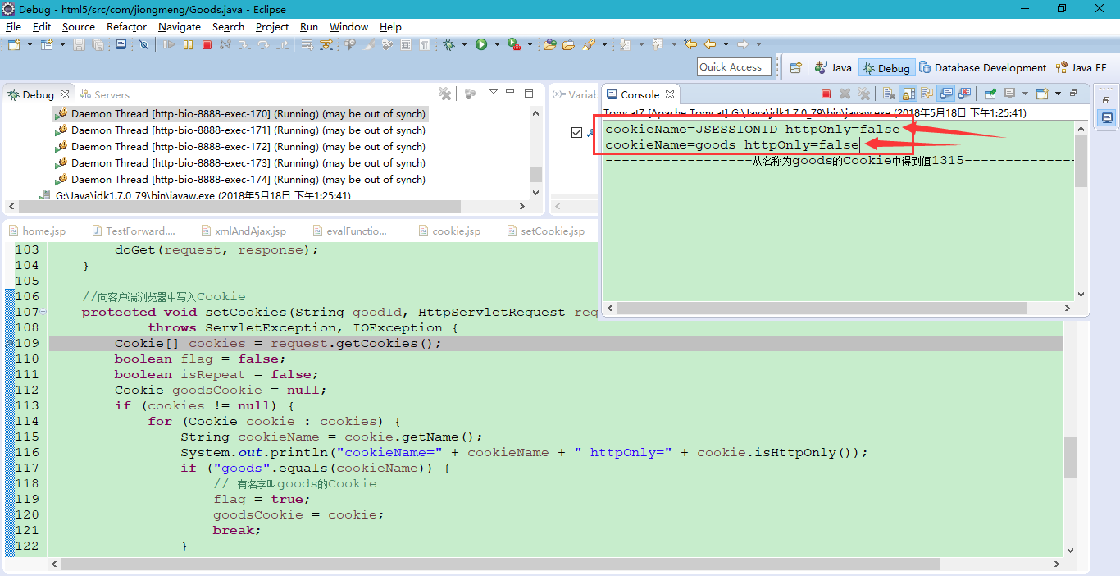Resume the debug session from main toolbar
Image resolution: width=1120 pixels, height=576 pixels.
[169, 44]
